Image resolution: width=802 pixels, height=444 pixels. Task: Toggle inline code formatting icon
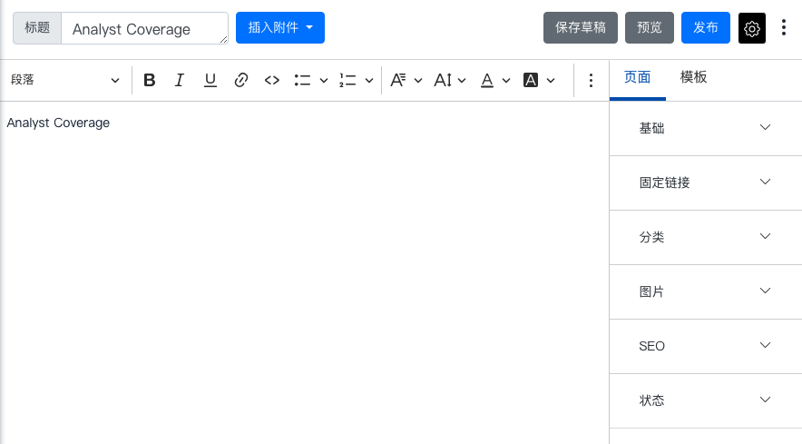272,80
